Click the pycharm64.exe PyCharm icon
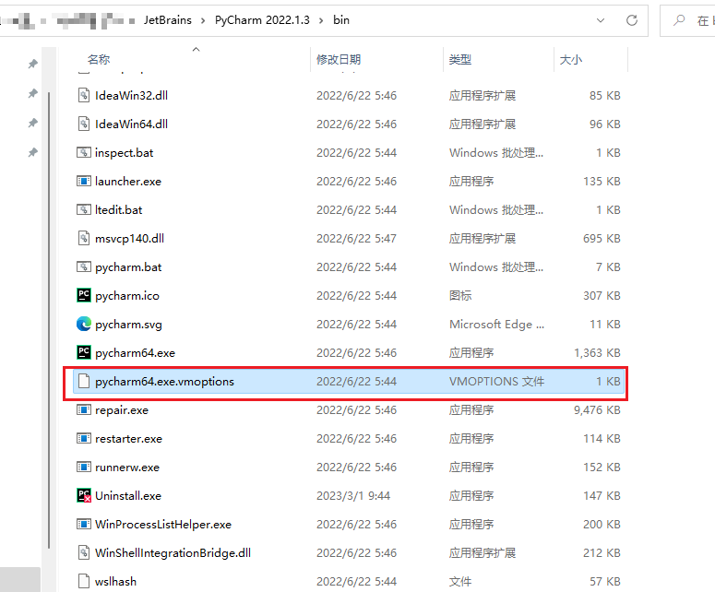The width and height of the screenshot is (715, 592). pos(83,352)
